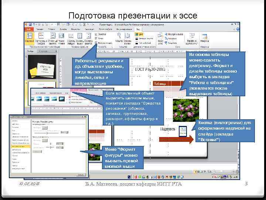Open the Дизайн ribbon tab

tap(63, 29)
